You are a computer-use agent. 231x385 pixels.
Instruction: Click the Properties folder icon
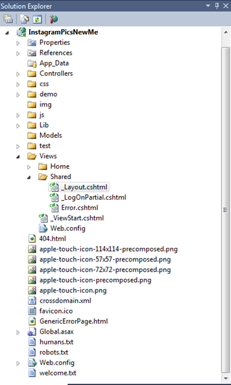[32, 43]
